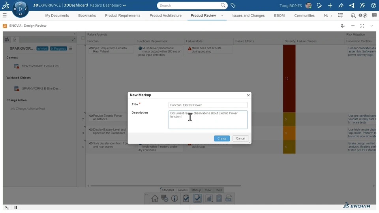This screenshot has height=213, width=379.
Task: Expand Katia's Dashboard dropdown
Action: [x=124, y=5]
